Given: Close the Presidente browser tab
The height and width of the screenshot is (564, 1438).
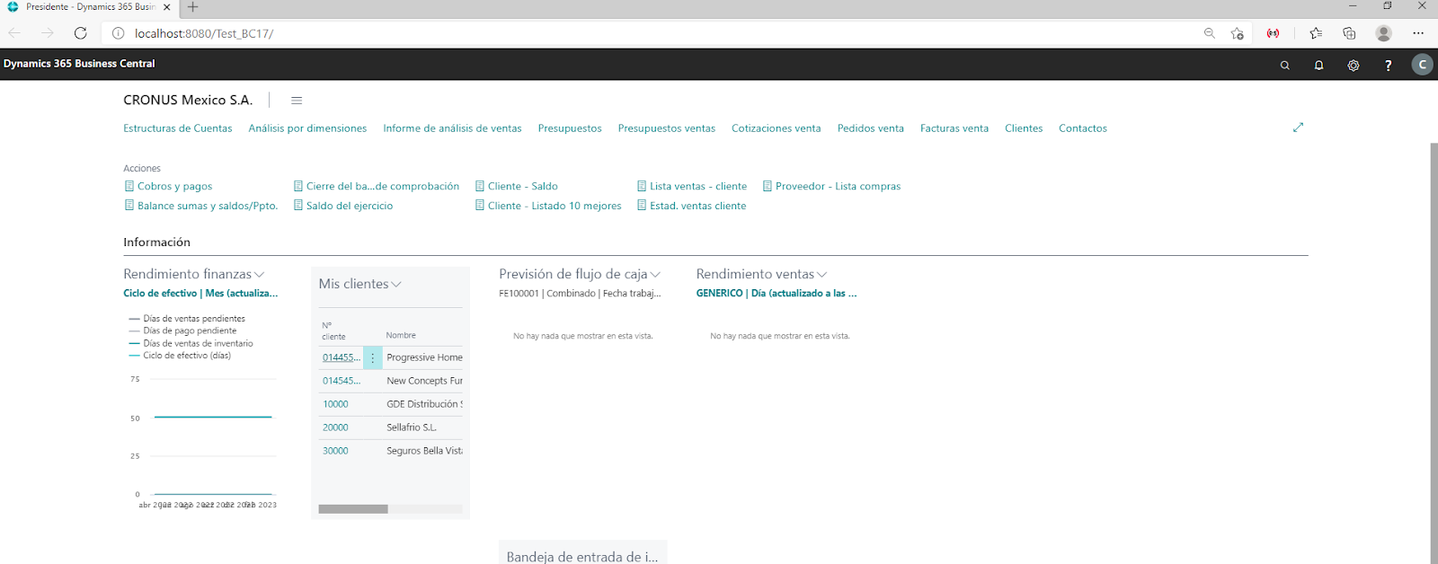Looking at the screenshot, I should click(166, 7).
